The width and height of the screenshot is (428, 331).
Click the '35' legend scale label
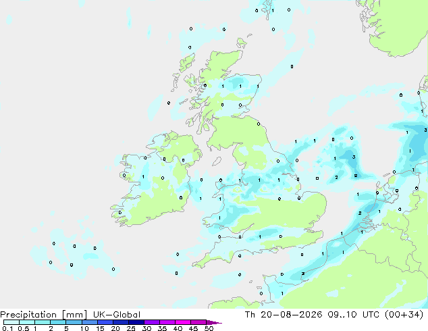[x=162, y=328]
